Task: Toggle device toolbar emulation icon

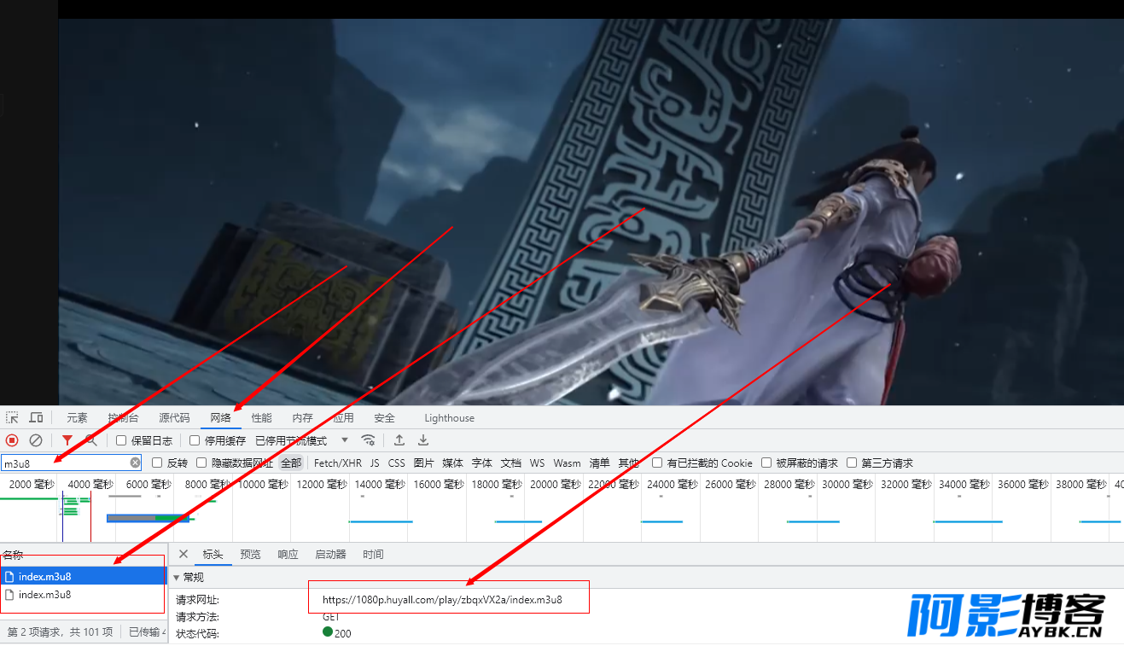Action: coord(36,417)
